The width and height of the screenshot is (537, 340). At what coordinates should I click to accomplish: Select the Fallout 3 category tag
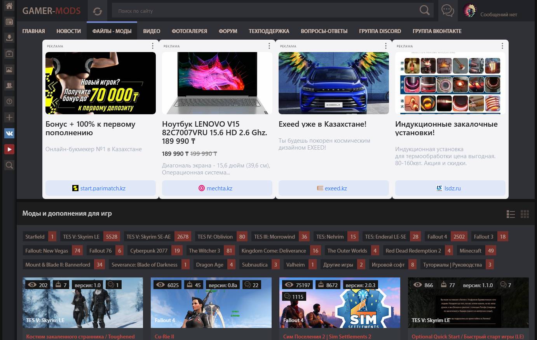[490, 237]
